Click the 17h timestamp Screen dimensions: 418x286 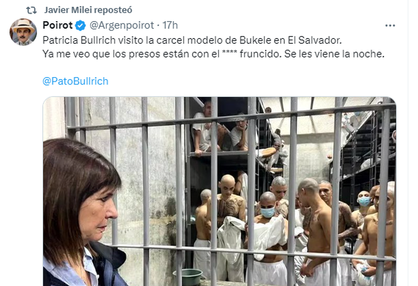point(170,25)
